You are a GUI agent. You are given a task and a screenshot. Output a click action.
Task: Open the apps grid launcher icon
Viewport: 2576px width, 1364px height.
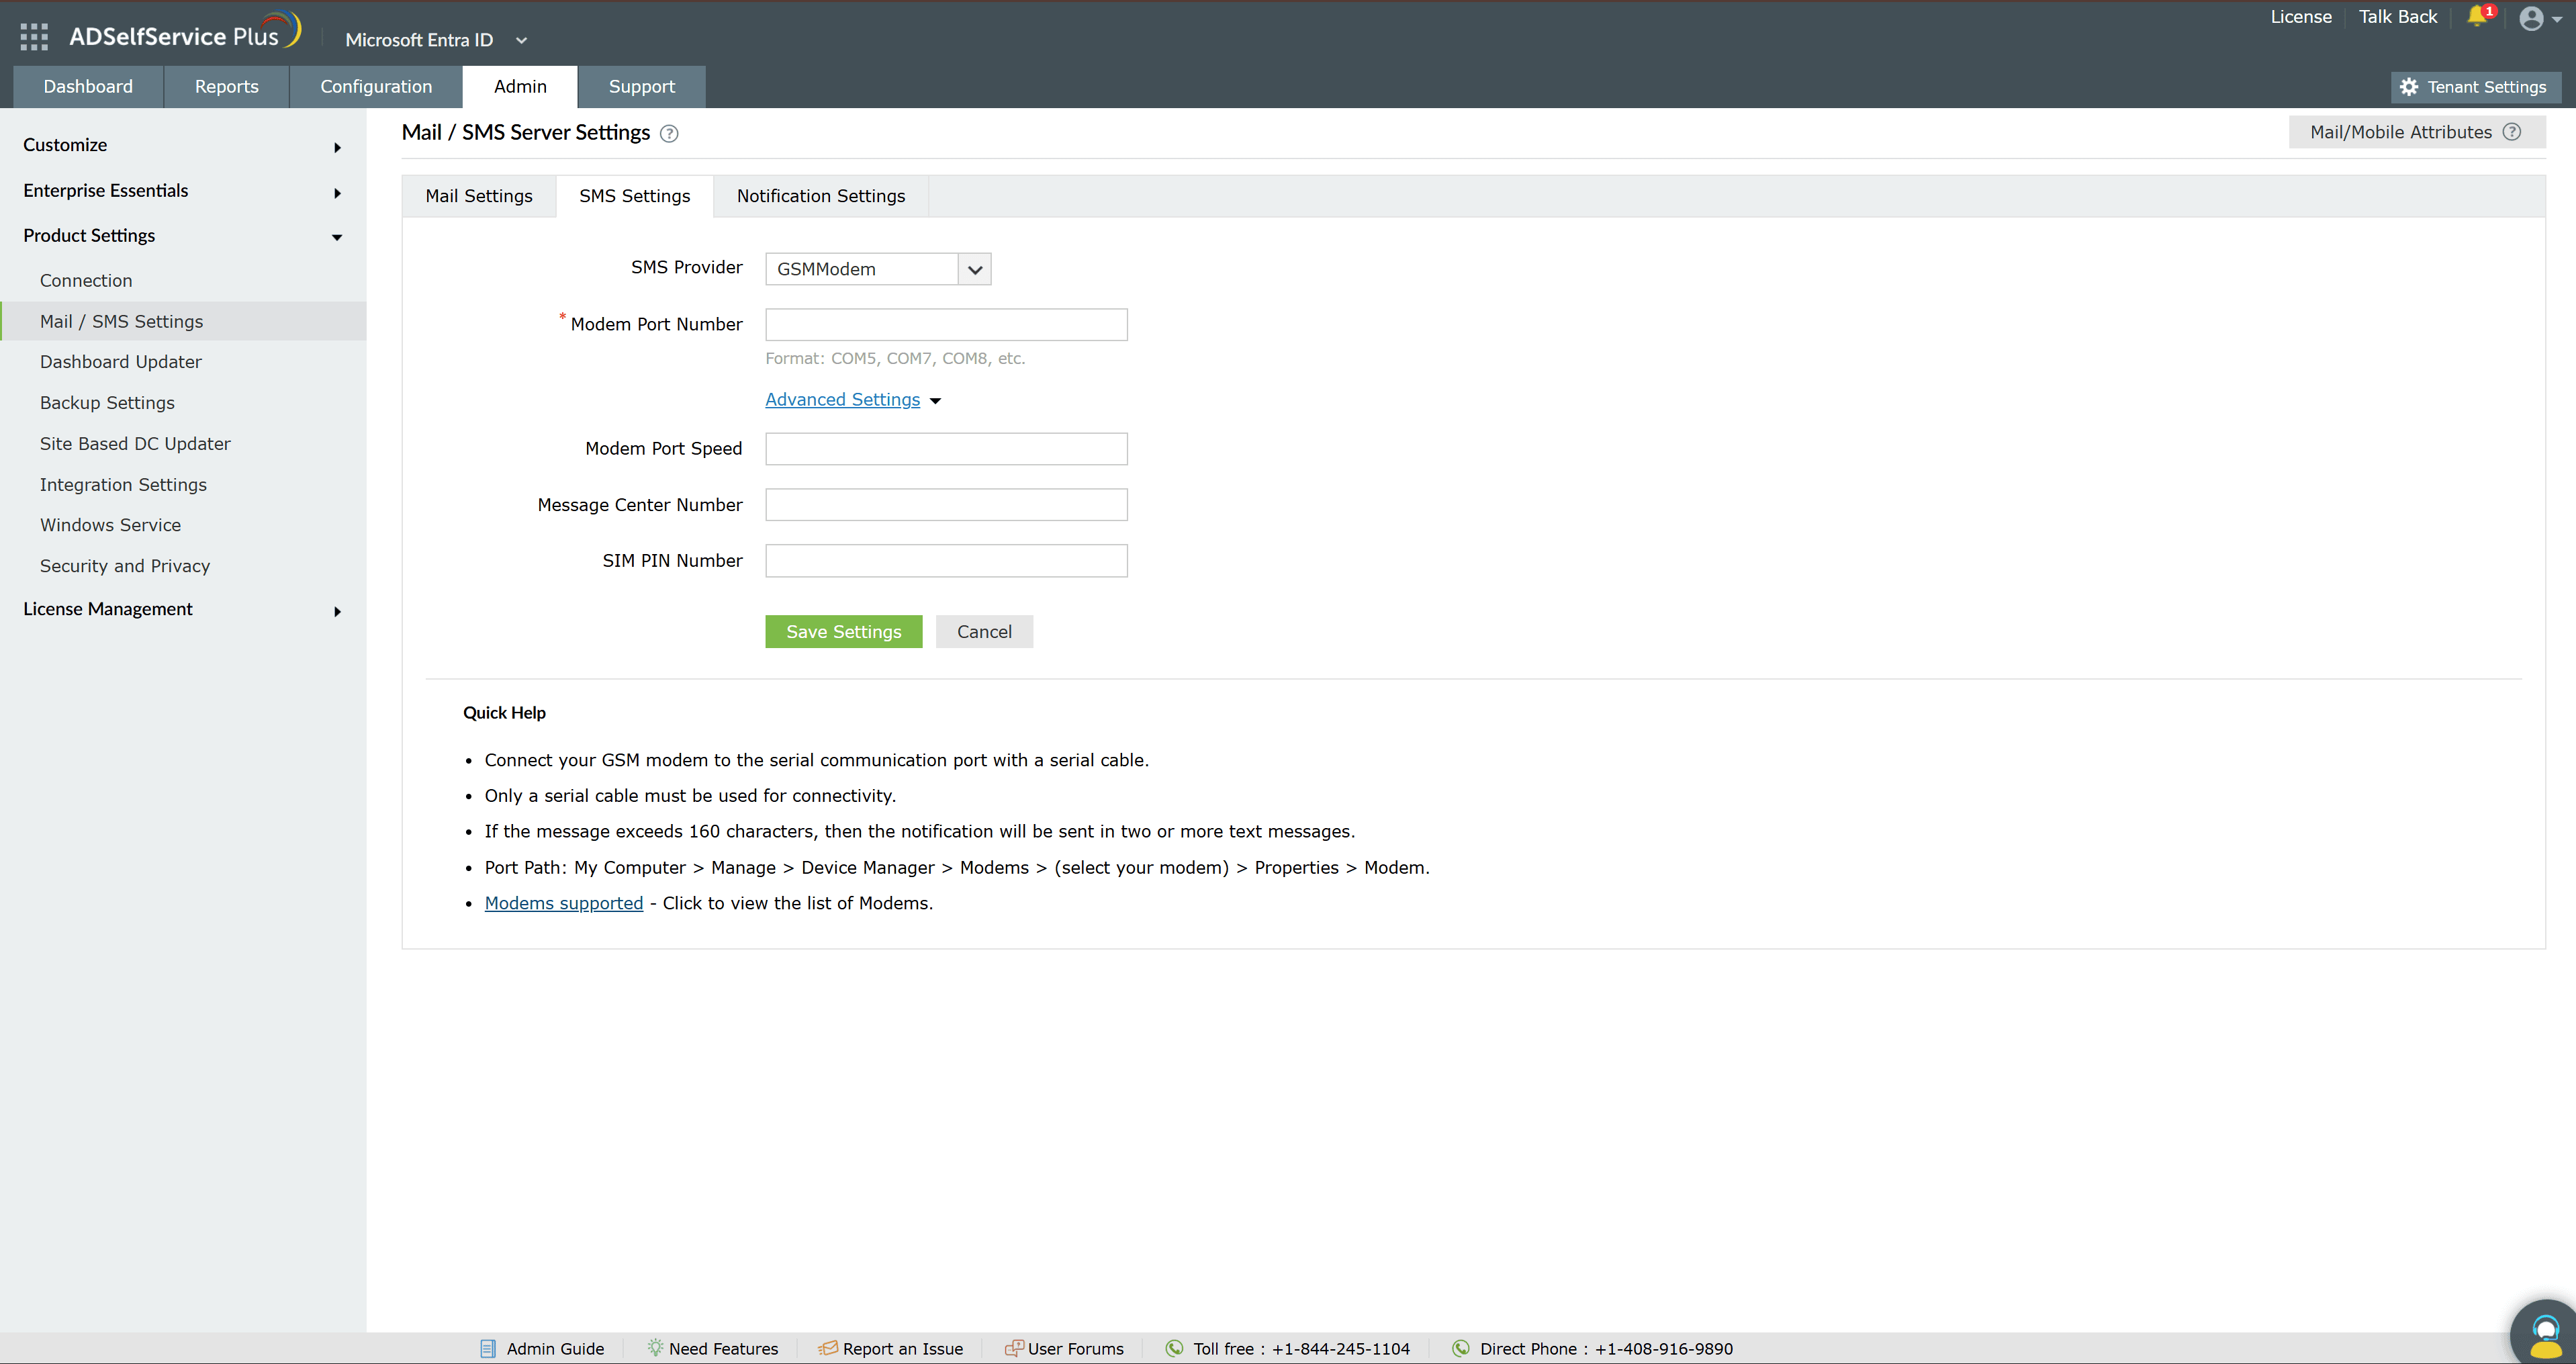click(34, 37)
